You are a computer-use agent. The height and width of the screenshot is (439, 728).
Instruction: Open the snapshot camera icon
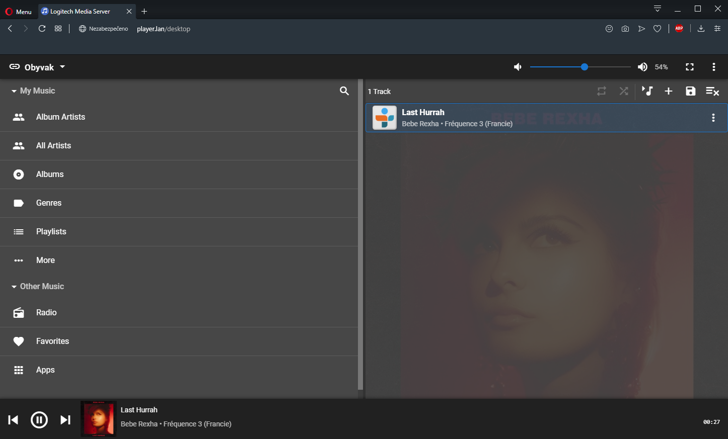625,29
